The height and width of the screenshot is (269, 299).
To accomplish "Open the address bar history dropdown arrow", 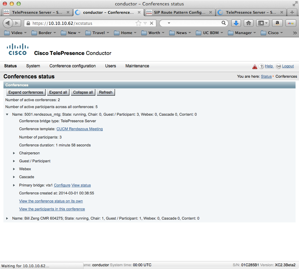I will click(145, 23).
